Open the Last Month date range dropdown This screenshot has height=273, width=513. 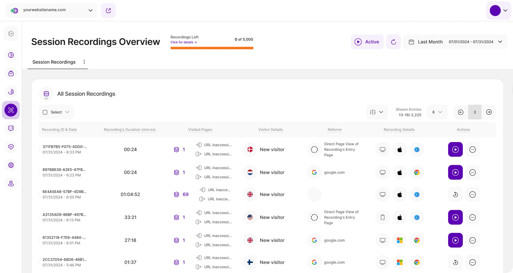coord(455,42)
